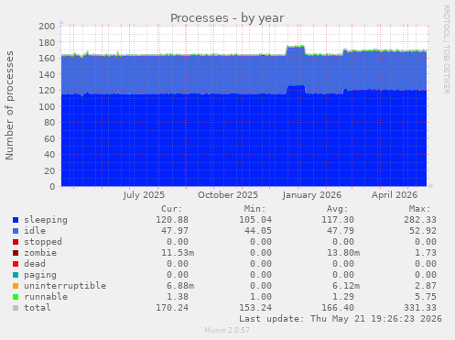Image resolution: width=455 pixels, height=340 pixels.
Task: Click the 'idle' legend label
Action: click(x=35, y=231)
